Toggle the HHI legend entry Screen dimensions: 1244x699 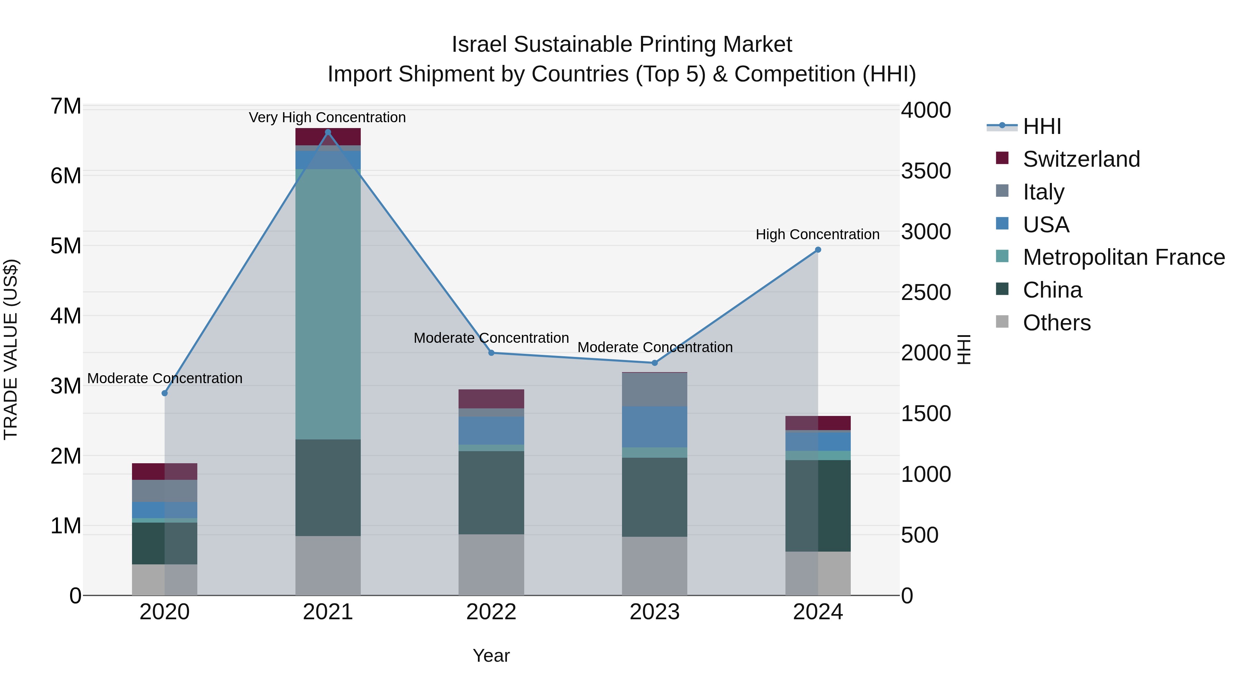1024,126
